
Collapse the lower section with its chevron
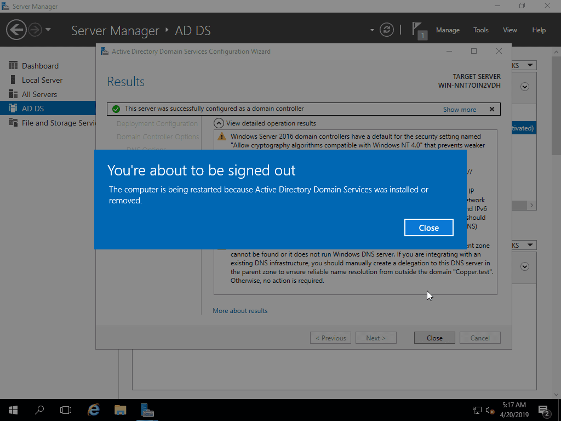(525, 266)
